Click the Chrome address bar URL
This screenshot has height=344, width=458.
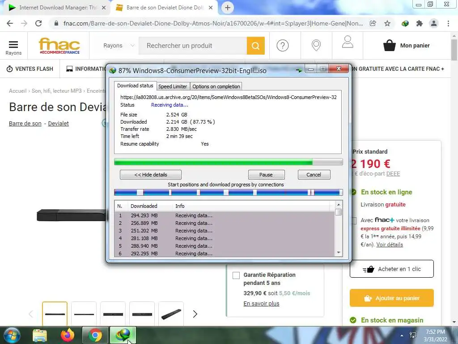click(x=213, y=23)
